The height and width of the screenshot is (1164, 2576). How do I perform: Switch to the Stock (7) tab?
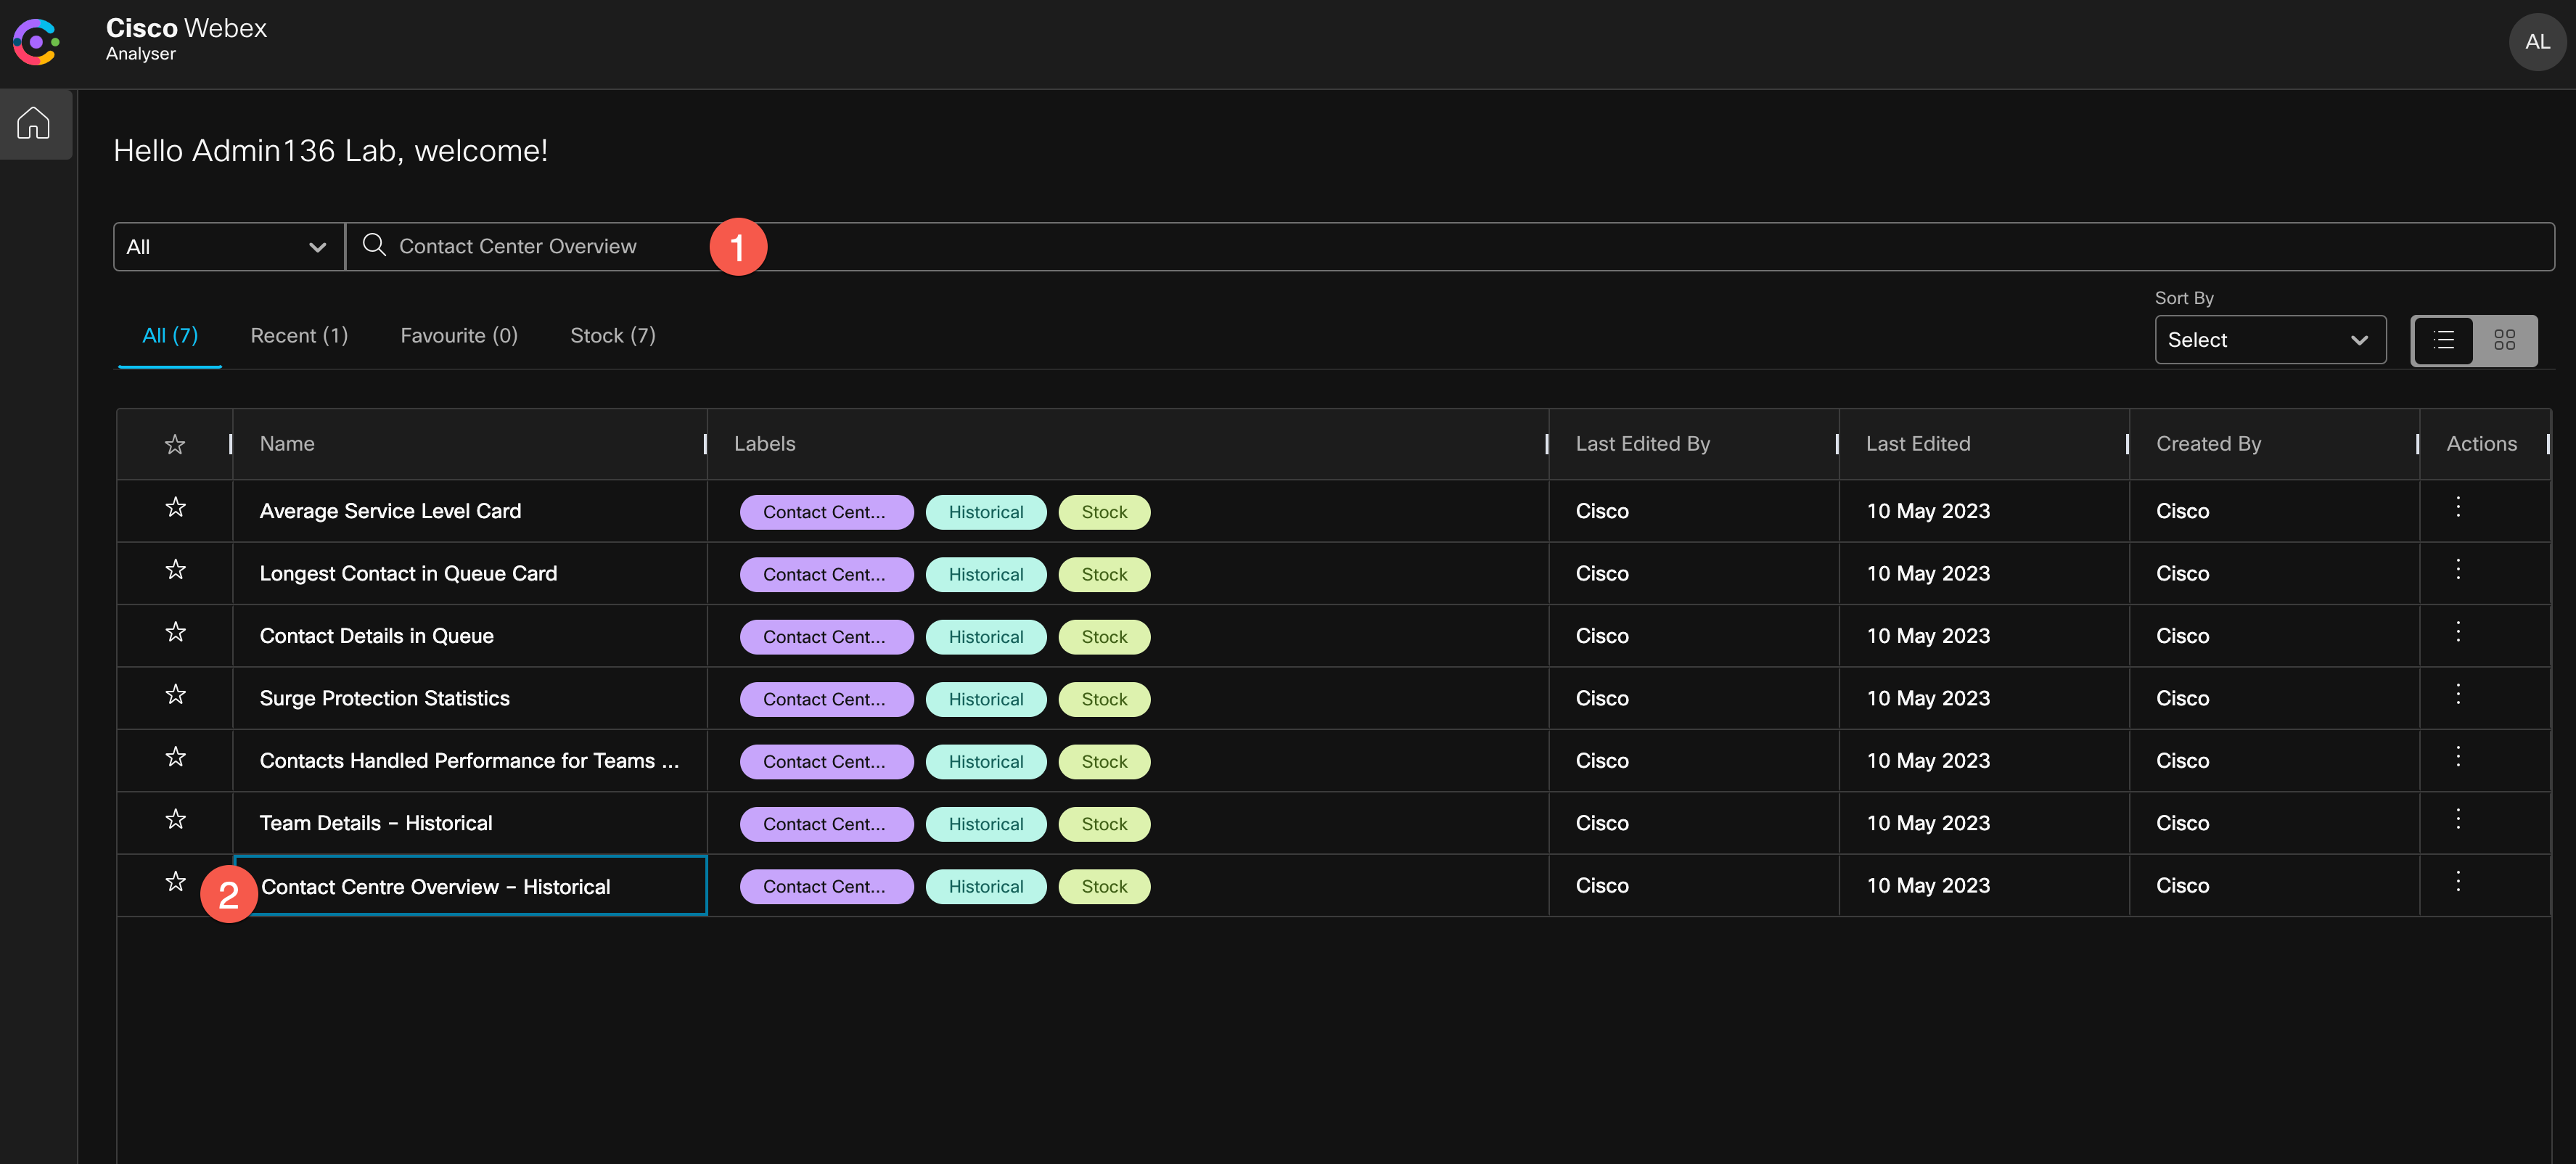[x=612, y=336]
